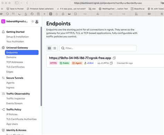
Task: Open Your Authtoken page
Action: [15, 42]
